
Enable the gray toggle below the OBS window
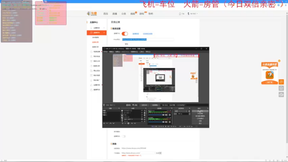pyautogui.click(x=123, y=136)
